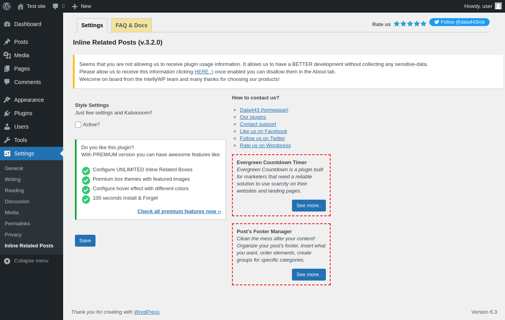Click the green checkmark beside 100 seconds Install
The height and width of the screenshot is (320, 505).
(x=86, y=199)
